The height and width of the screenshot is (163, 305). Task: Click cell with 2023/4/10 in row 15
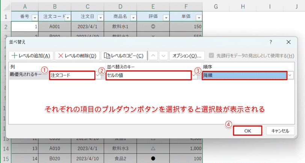click(x=88, y=159)
